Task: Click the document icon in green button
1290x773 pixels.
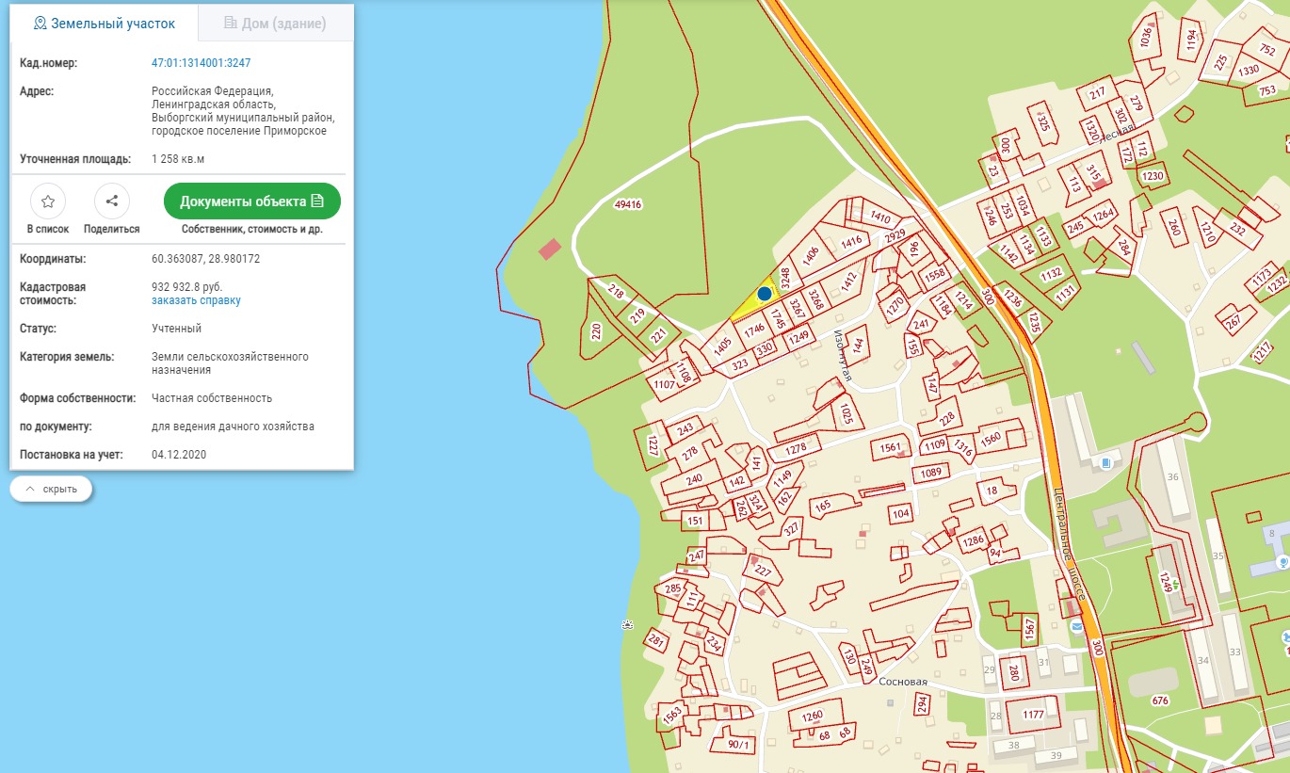Action: (317, 201)
